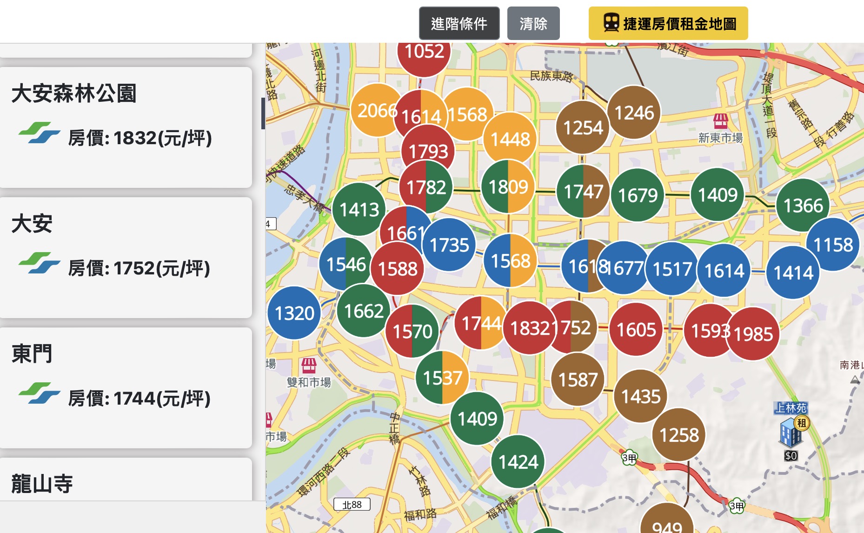The image size is (864, 533).
Task: Click the brown 1246 station marker
Action: [634, 113]
